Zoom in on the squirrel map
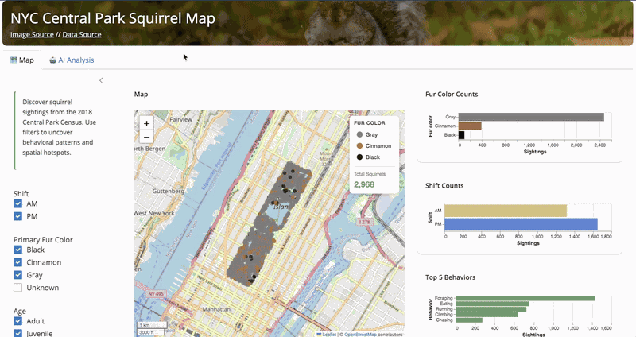Image resolution: width=636 pixels, height=337 pixels. coord(146,123)
